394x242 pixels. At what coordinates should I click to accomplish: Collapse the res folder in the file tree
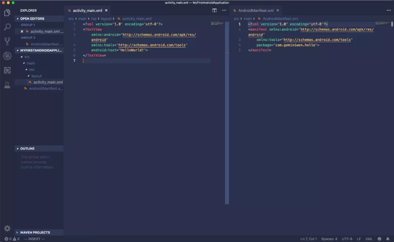[x=31, y=69]
